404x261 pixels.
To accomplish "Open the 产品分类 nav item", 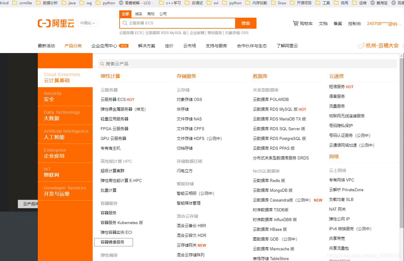I will pos(73,46).
